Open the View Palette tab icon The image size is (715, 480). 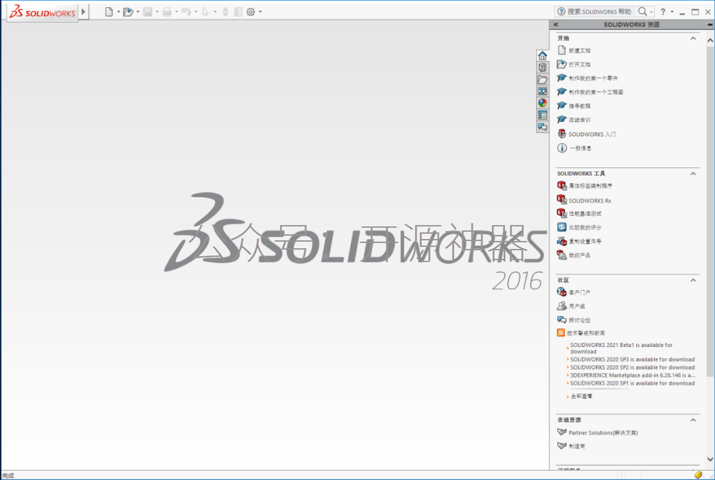[x=542, y=91]
